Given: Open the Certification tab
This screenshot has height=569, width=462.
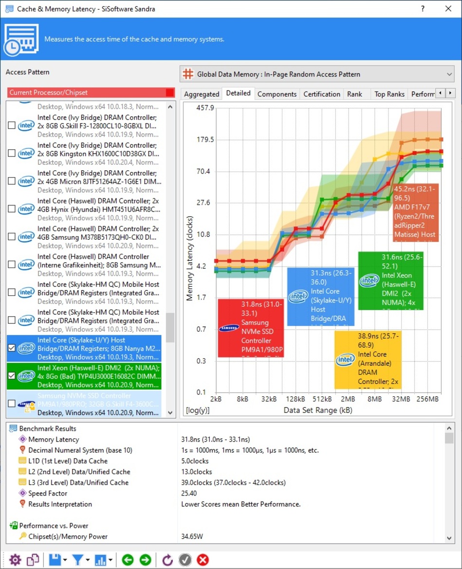Looking at the screenshot, I should 321,94.
